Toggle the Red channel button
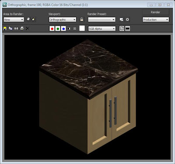Image resolution: width=175 pixels, height=164 pixels. (x=52, y=28)
